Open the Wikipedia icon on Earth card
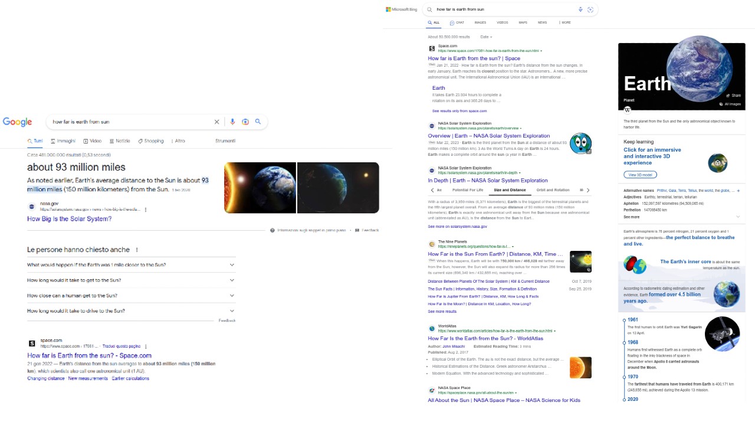The height and width of the screenshot is (425, 755). pos(628,110)
